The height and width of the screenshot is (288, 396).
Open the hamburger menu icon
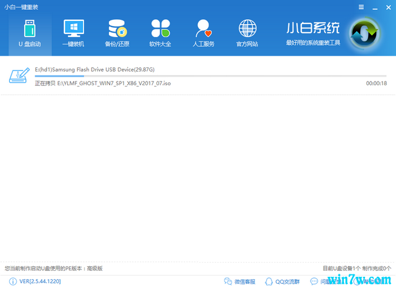click(x=361, y=7)
